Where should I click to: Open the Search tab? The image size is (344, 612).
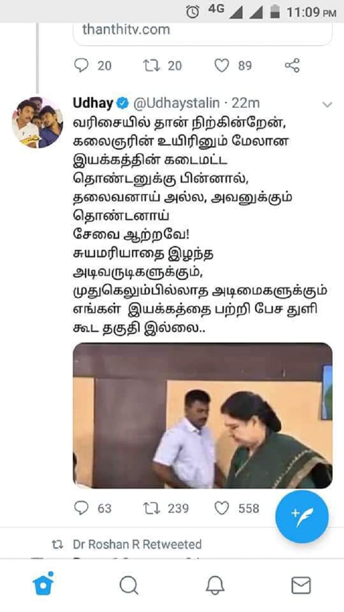(x=129, y=585)
